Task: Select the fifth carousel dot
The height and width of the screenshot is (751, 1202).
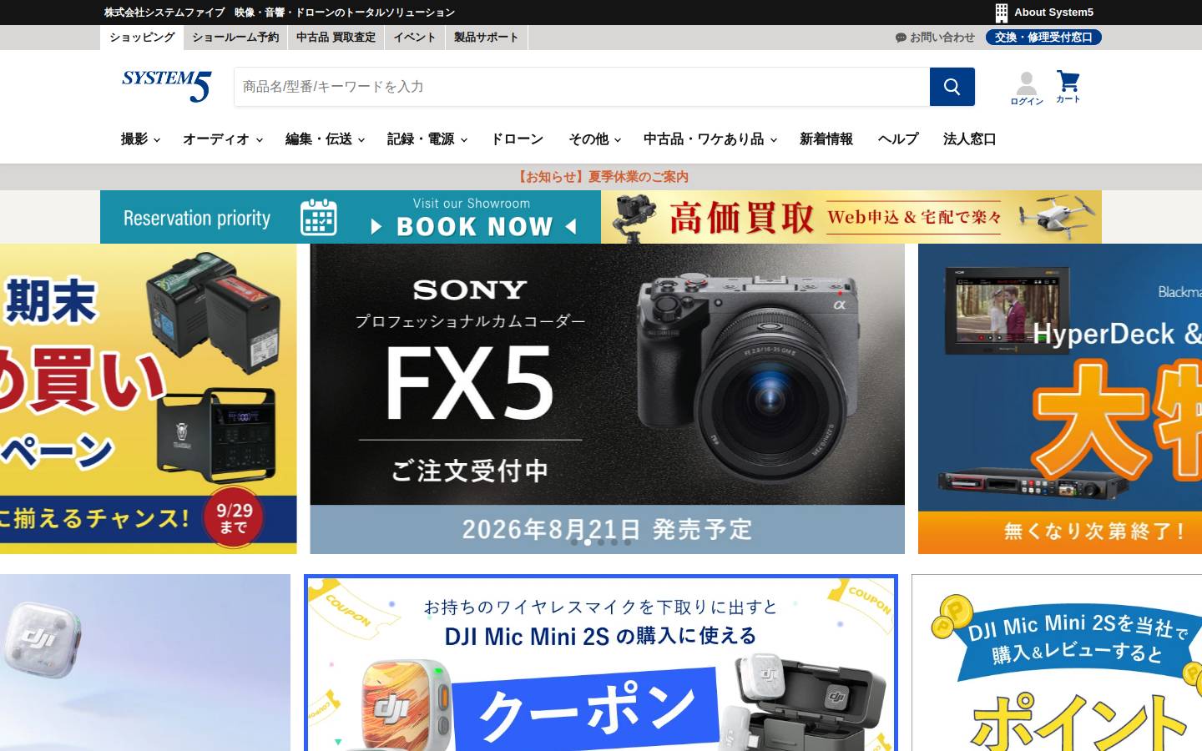Action: (628, 542)
